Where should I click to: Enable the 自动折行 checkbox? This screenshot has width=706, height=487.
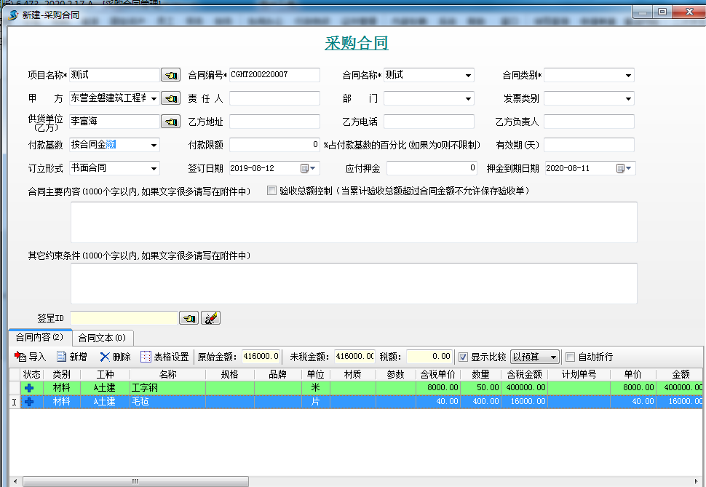click(x=571, y=357)
